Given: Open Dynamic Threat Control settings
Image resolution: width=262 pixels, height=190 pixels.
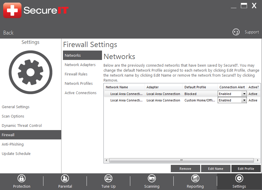Looking at the screenshot, I should (x=22, y=125).
